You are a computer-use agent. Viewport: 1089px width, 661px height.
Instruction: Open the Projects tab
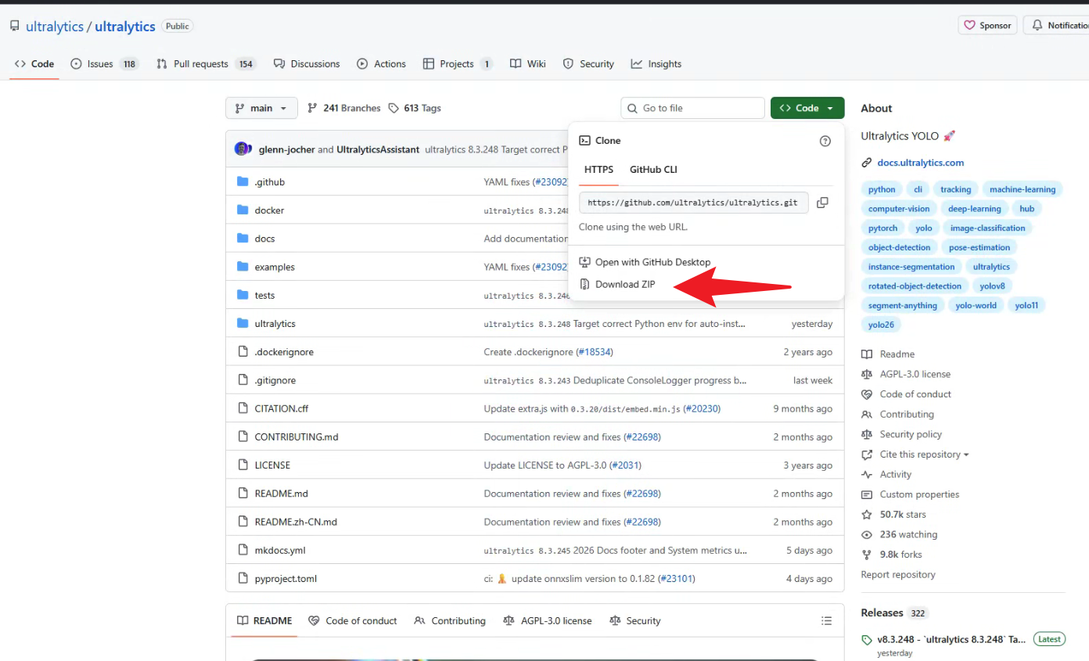click(458, 64)
